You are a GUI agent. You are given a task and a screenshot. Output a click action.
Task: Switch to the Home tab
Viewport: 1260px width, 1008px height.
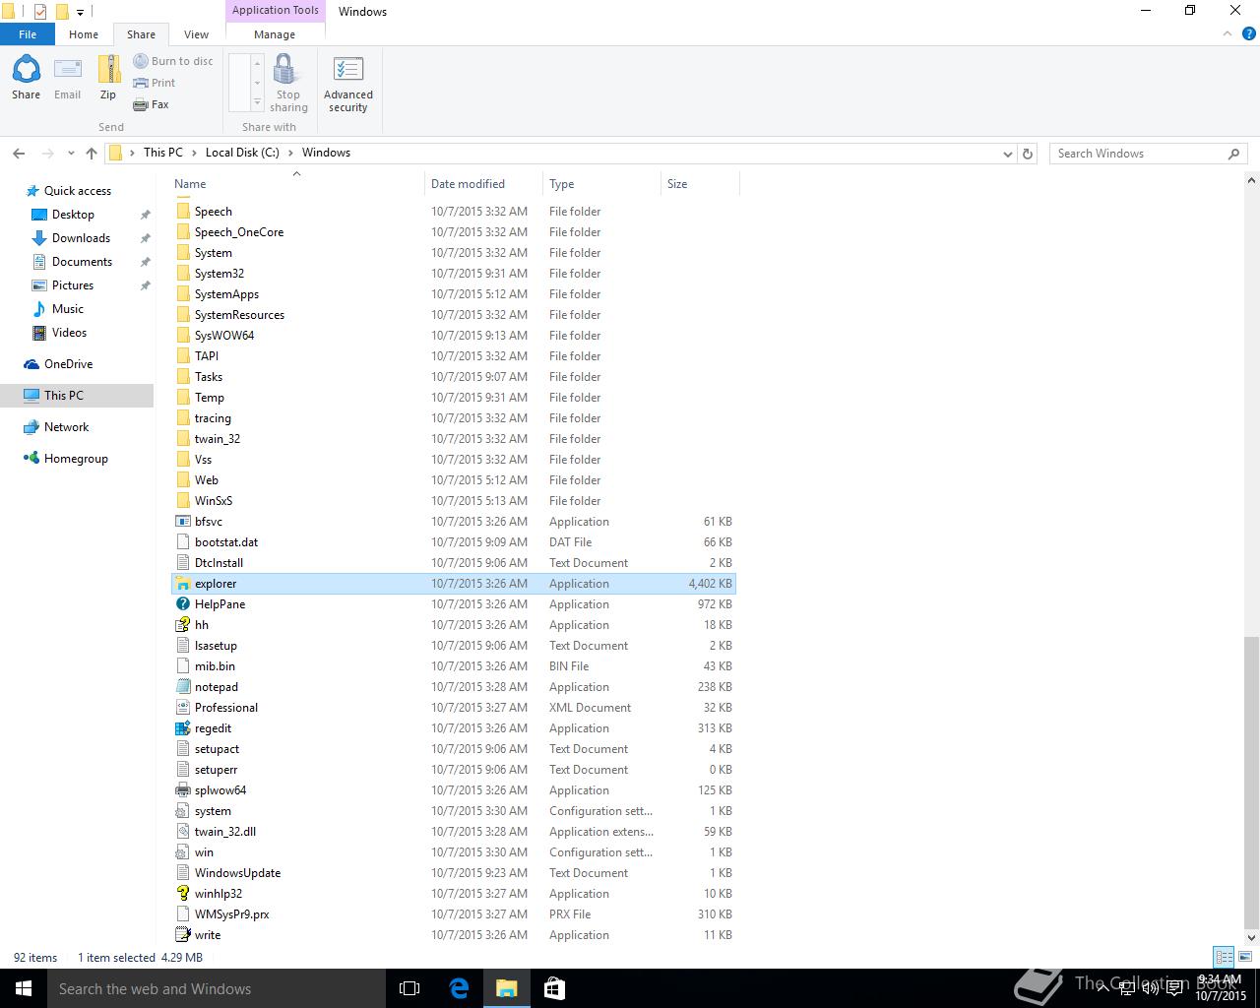click(84, 34)
